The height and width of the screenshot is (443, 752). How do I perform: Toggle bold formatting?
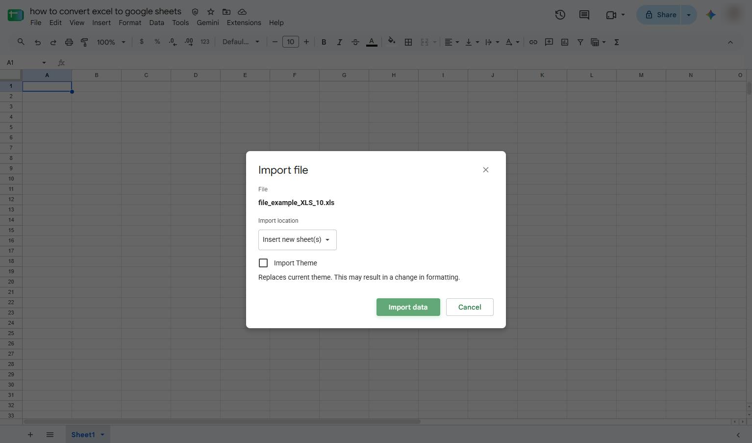324,42
